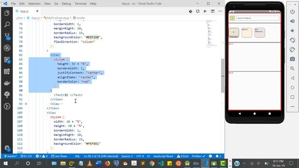Screen dimensions: 299x168
Task: Open the Terminal menu
Action: click(80, 4)
